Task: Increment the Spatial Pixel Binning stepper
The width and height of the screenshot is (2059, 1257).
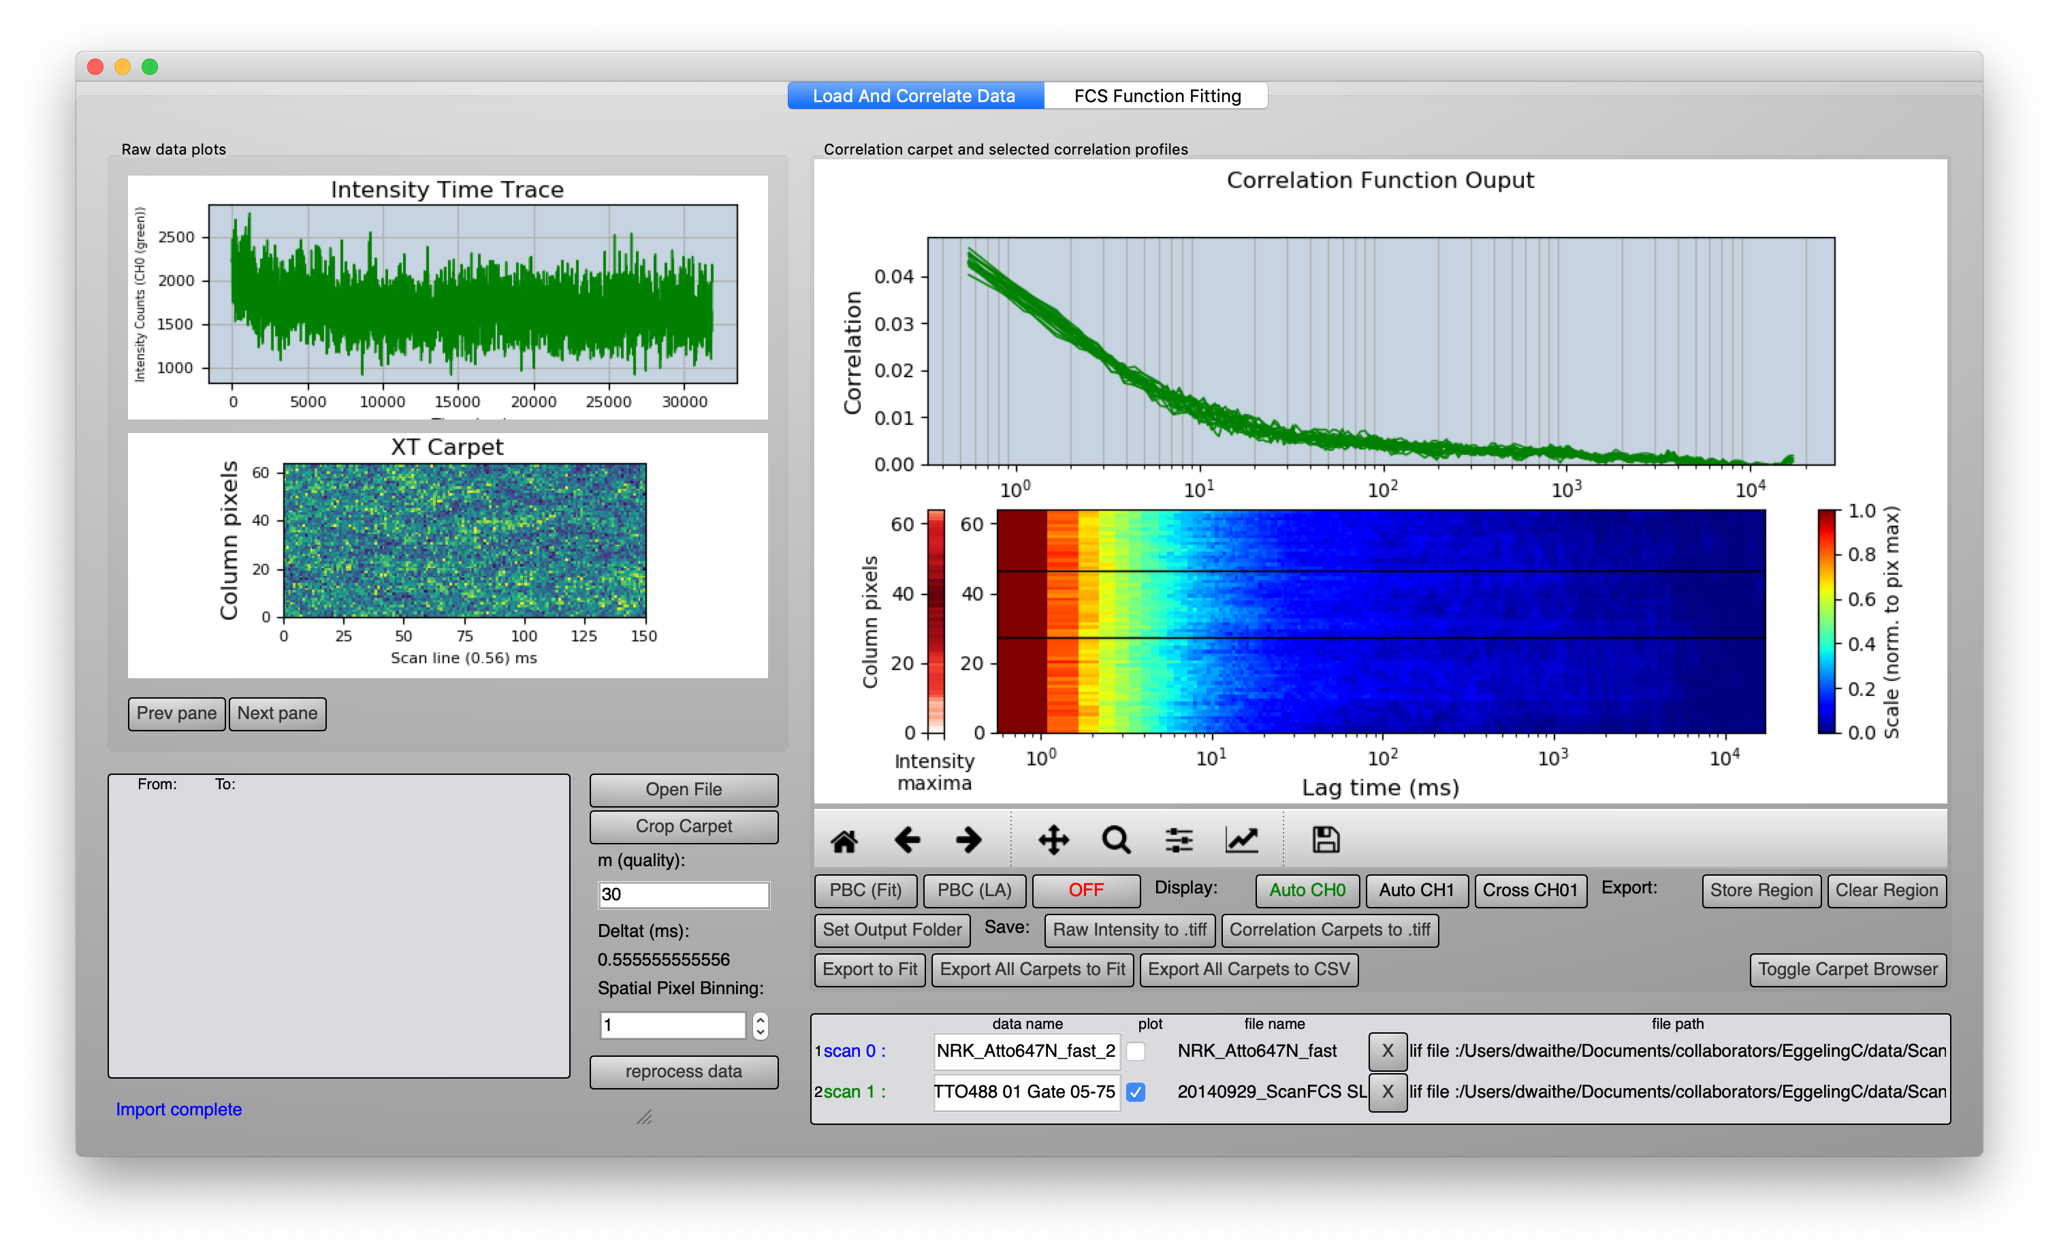Action: (x=760, y=1019)
